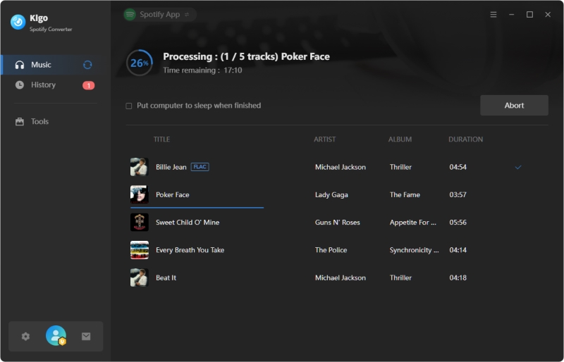The height and width of the screenshot is (362, 564).
Task: Open the user profile avatar icon
Action: [56, 336]
